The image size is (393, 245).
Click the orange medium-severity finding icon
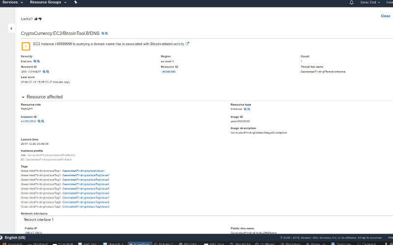pos(26,46)
